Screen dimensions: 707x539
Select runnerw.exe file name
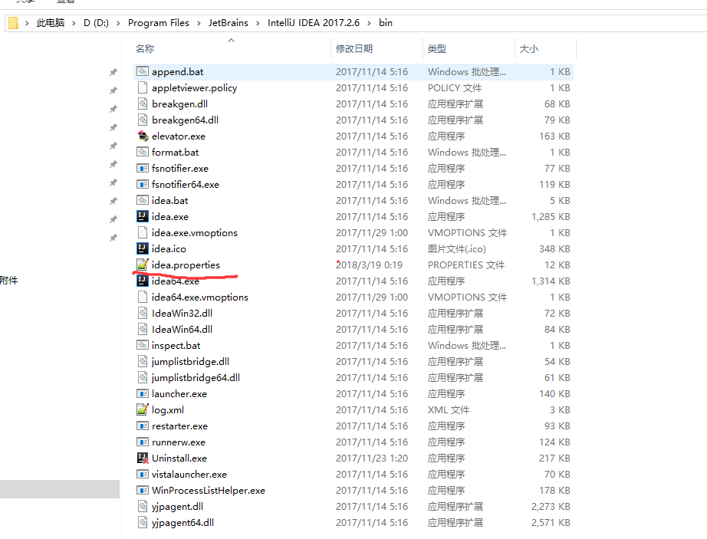[179, 442]
